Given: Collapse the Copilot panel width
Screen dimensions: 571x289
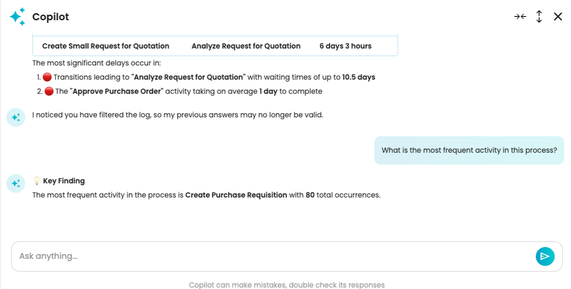Looking at the screenshot, I should click(520, 17).
